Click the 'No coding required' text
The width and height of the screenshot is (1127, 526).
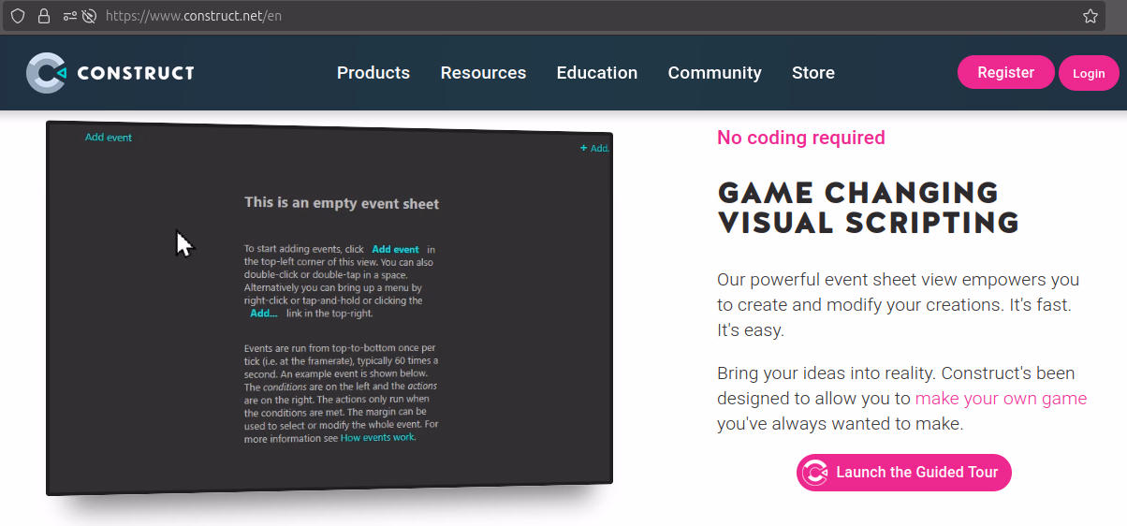[801, 138]
